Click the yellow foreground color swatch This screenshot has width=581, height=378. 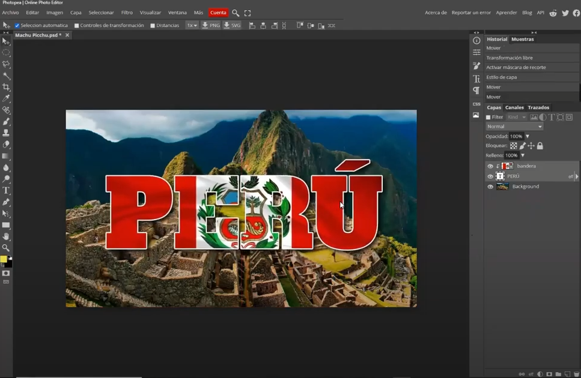point(4,259)
